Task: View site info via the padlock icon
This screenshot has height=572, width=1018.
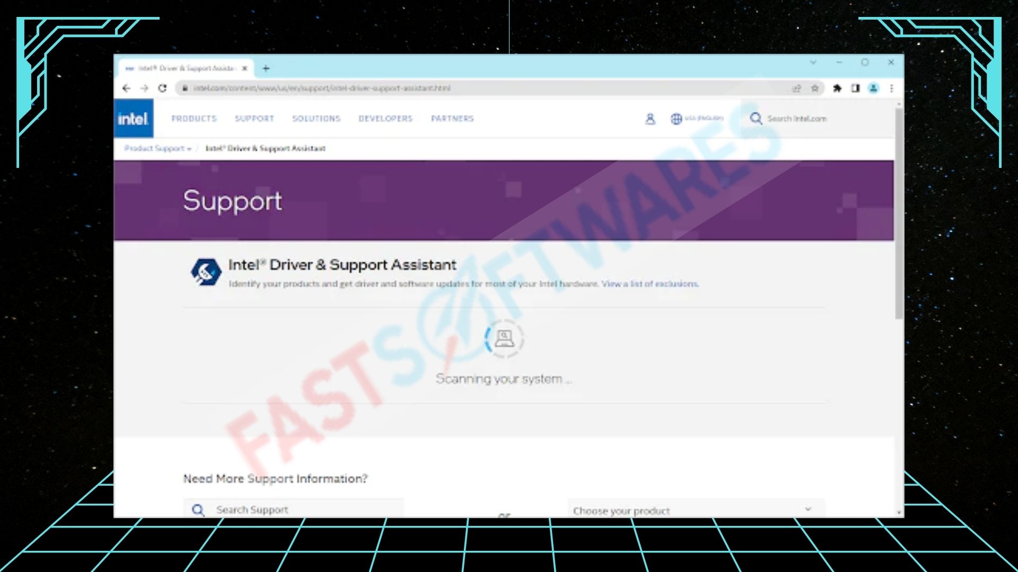Action: pyautogui.click(x=185, y=88)
